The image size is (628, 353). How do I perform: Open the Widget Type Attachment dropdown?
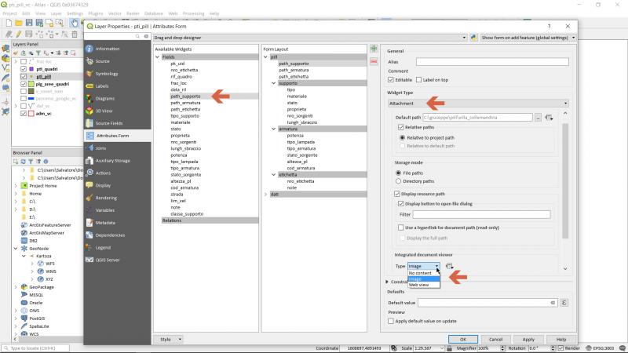tap(478, 104)
